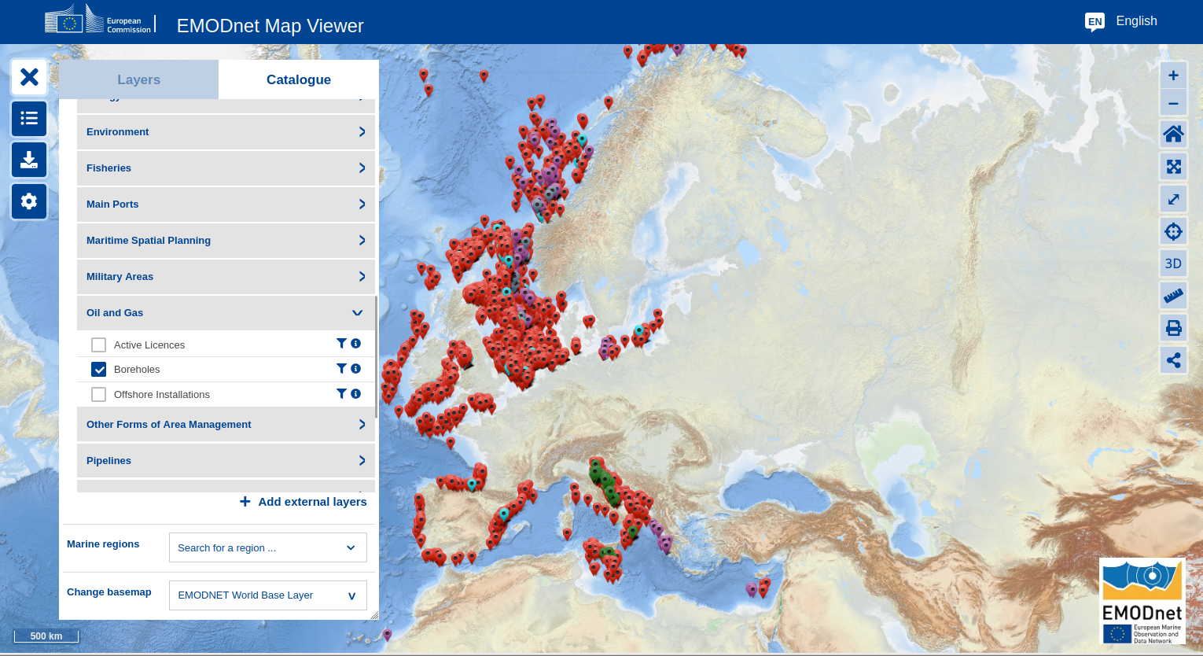The image size is (1203, 656).
Task: Select the Catalogue tab
Action: click(299, 79)
